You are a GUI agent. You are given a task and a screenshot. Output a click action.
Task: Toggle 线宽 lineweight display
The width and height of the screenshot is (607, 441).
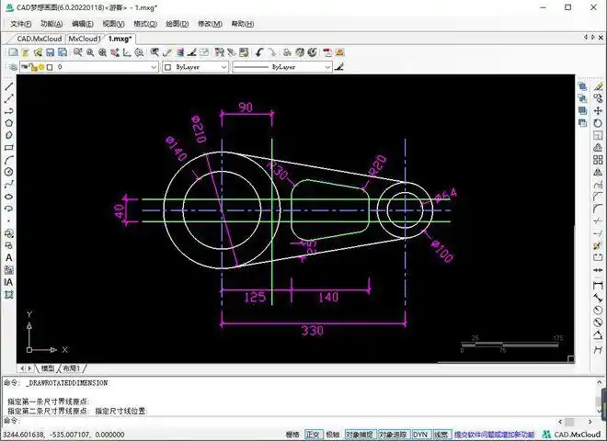[441, 434]
